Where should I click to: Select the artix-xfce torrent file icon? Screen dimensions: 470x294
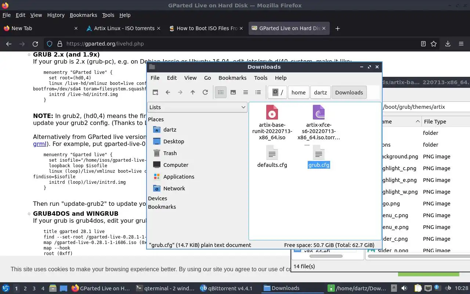pos(319,112)
